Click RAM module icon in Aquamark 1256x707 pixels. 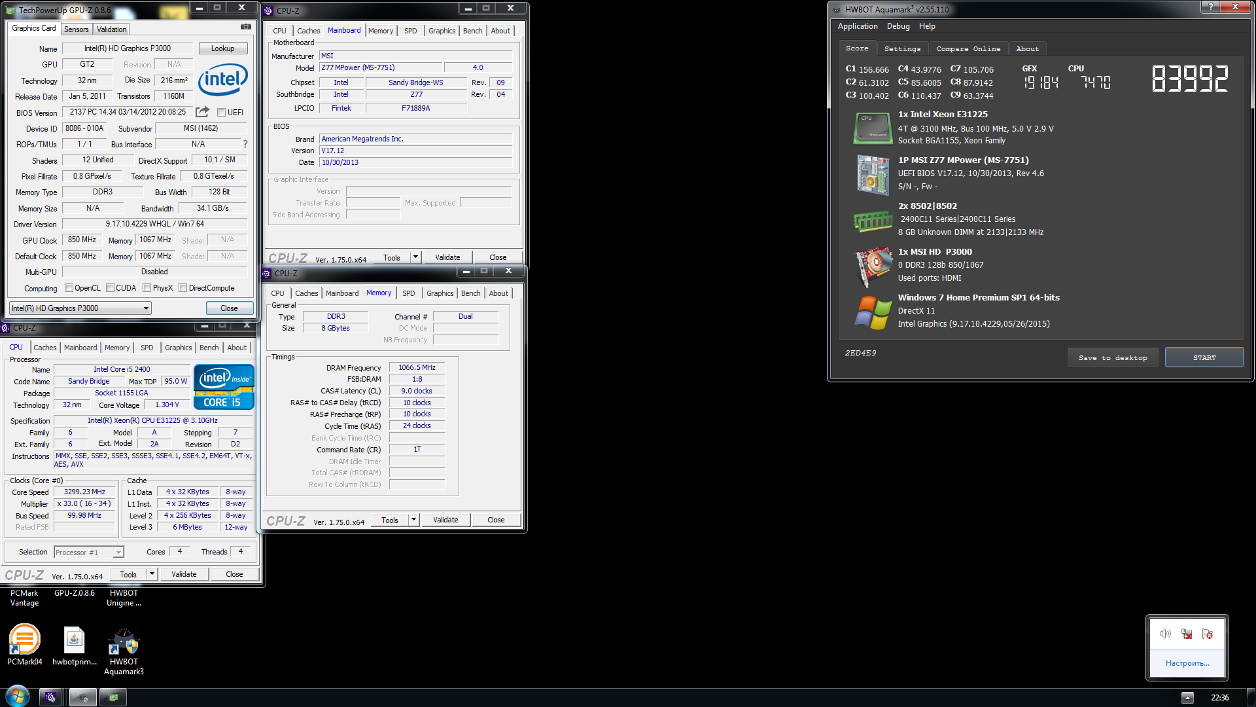click(873, 221)
